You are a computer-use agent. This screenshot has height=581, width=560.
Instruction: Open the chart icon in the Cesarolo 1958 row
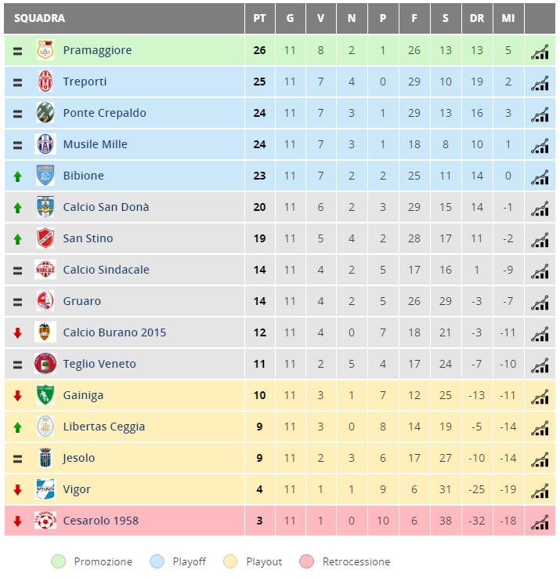coord(540,522)
